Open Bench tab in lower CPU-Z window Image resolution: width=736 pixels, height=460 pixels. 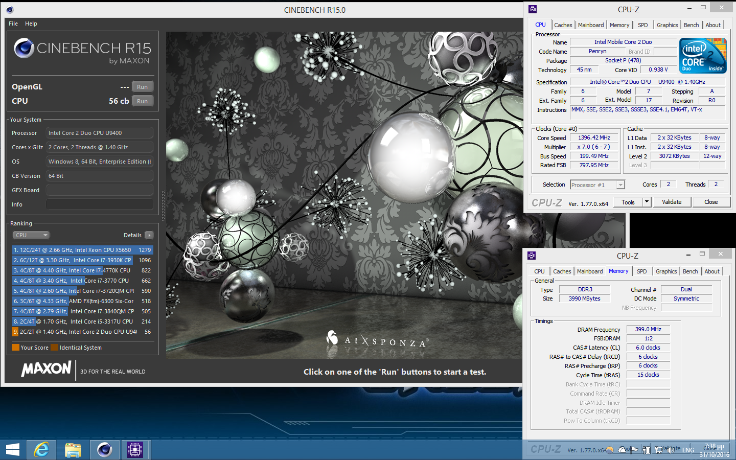point(691,271)
